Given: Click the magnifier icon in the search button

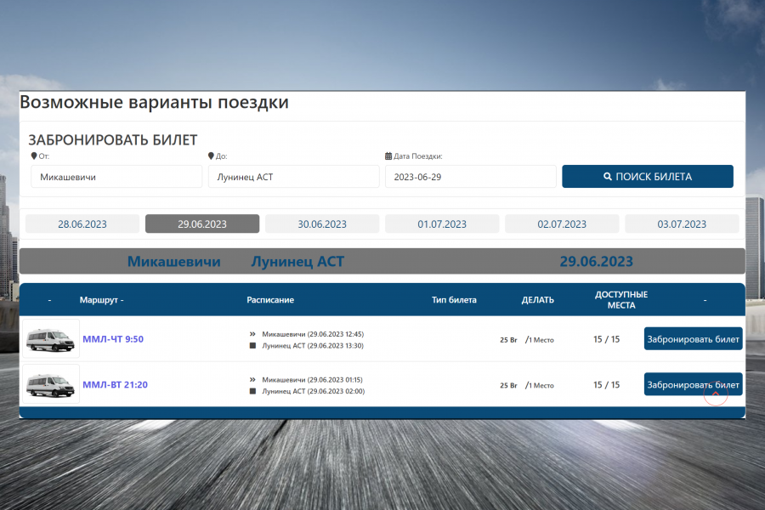Looking at the screenshot, I should coord(608,177).
